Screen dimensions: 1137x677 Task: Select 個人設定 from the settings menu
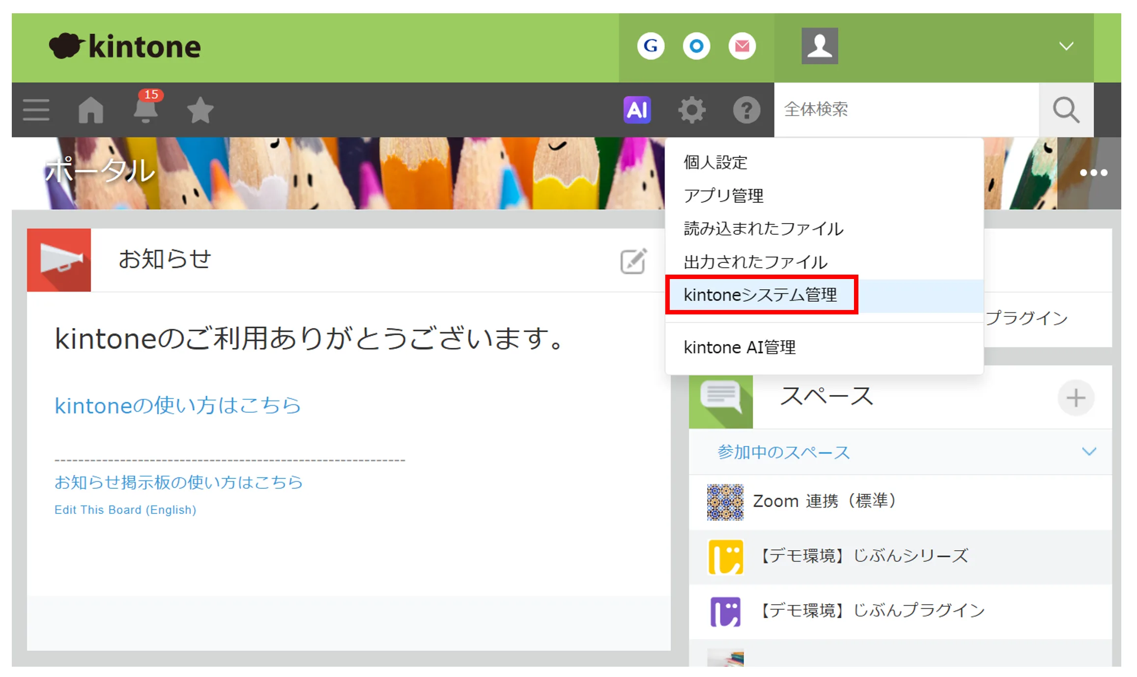824,162
